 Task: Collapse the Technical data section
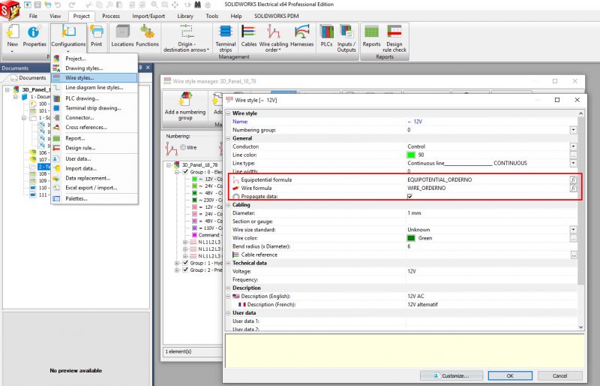pyautogui.click(x=229, y=263)
